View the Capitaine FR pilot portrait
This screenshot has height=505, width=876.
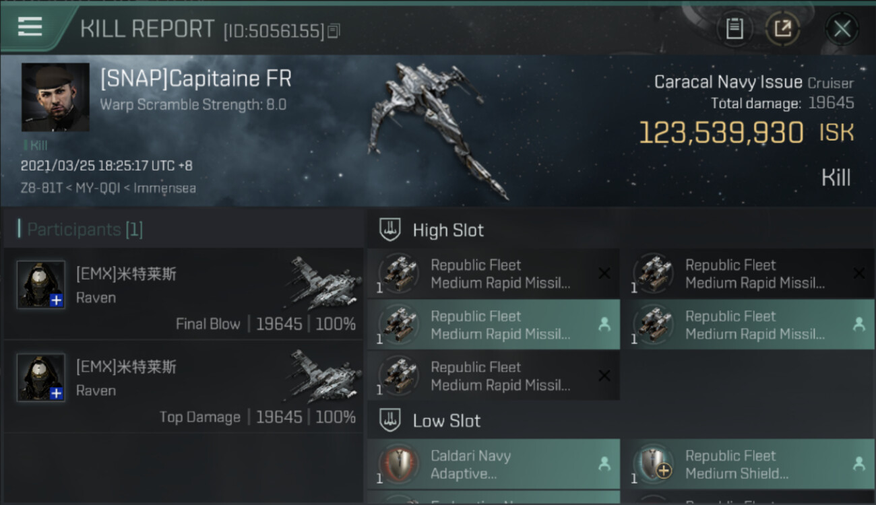click(55, 97)
